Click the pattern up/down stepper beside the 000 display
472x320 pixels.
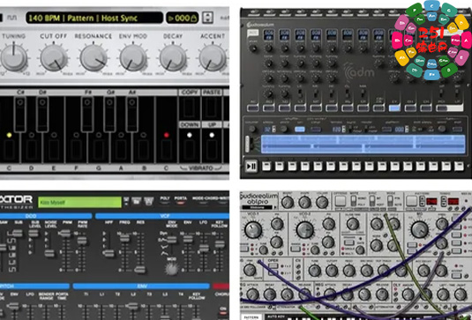click(x=207, y=18)
